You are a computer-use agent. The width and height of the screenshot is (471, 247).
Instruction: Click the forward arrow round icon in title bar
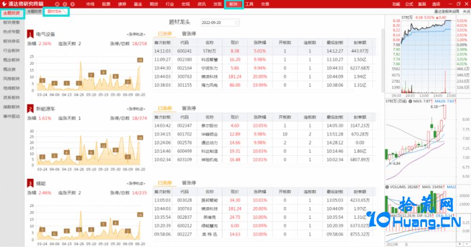click(73, 4)
